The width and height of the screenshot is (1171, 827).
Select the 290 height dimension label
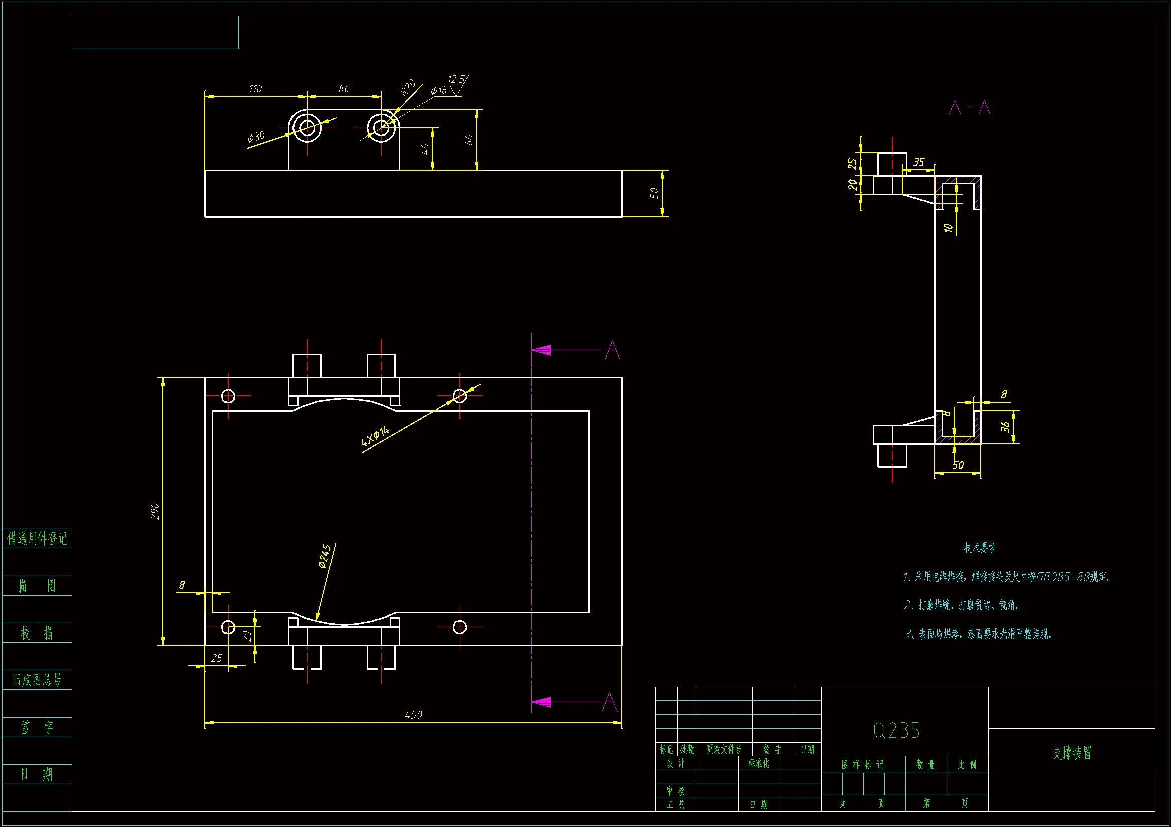click(155, 511)
